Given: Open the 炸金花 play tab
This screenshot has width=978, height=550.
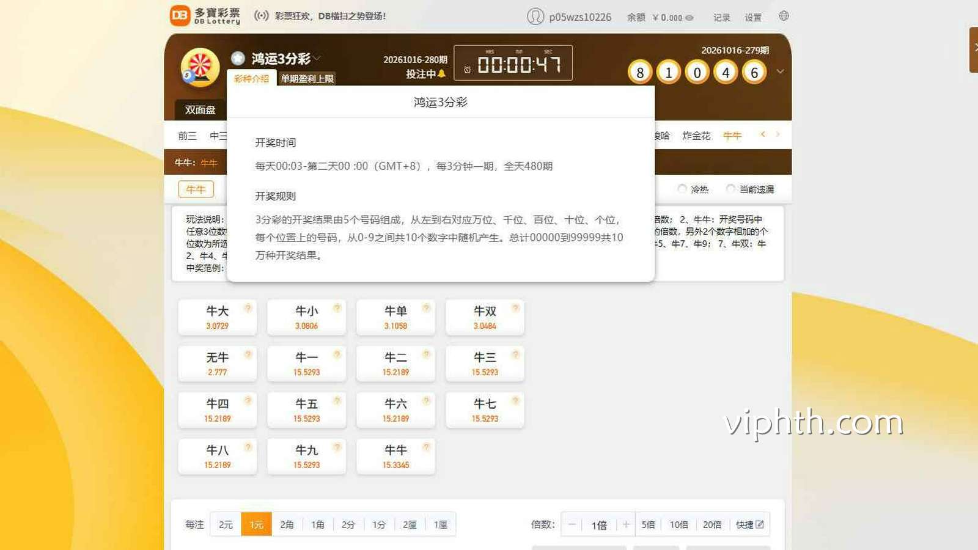Looking at the screenshot, I should (696, 136).
